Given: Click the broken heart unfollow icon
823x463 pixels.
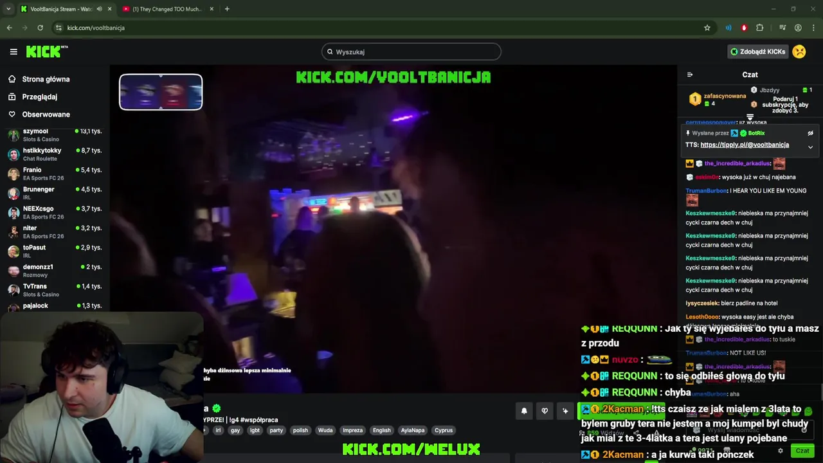Looking at the screenshot, I should pos(545,411).
